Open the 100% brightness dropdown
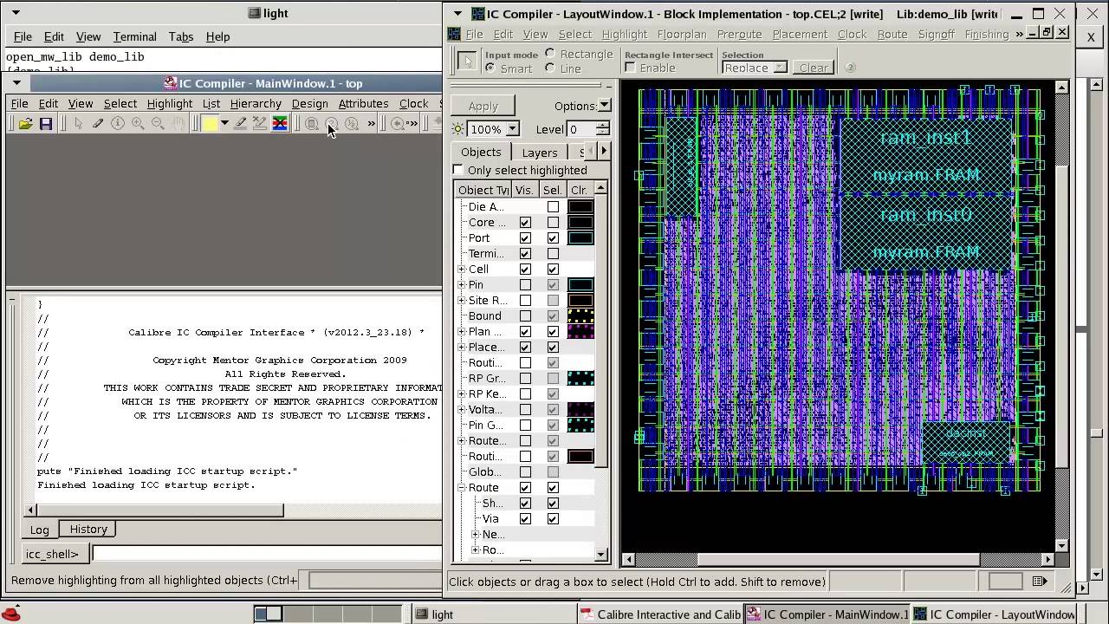This screenshot has height=624, width=1109. (x=512, y=129)
